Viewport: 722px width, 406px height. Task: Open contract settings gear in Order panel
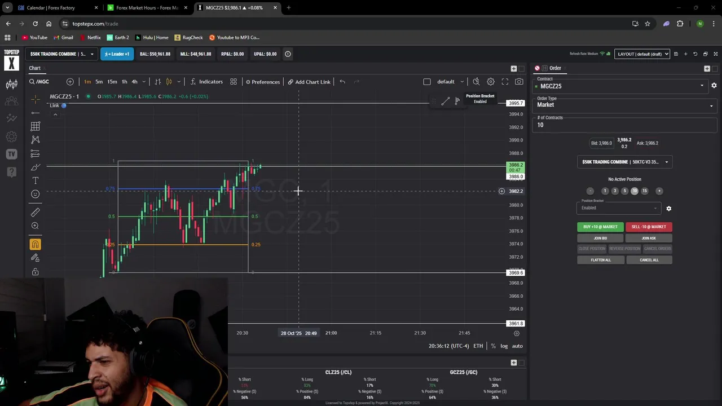(x=714, y=86)
